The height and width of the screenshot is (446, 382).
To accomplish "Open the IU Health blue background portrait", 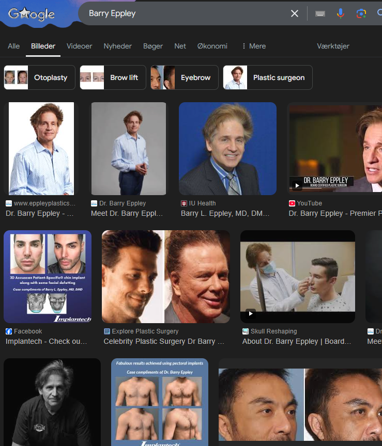I will 227,149.
